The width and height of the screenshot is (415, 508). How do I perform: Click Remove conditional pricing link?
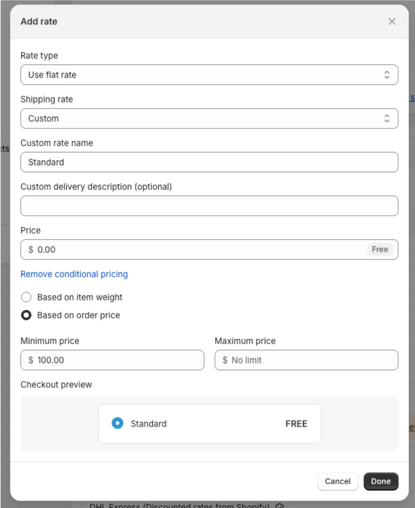coord(74,274)
